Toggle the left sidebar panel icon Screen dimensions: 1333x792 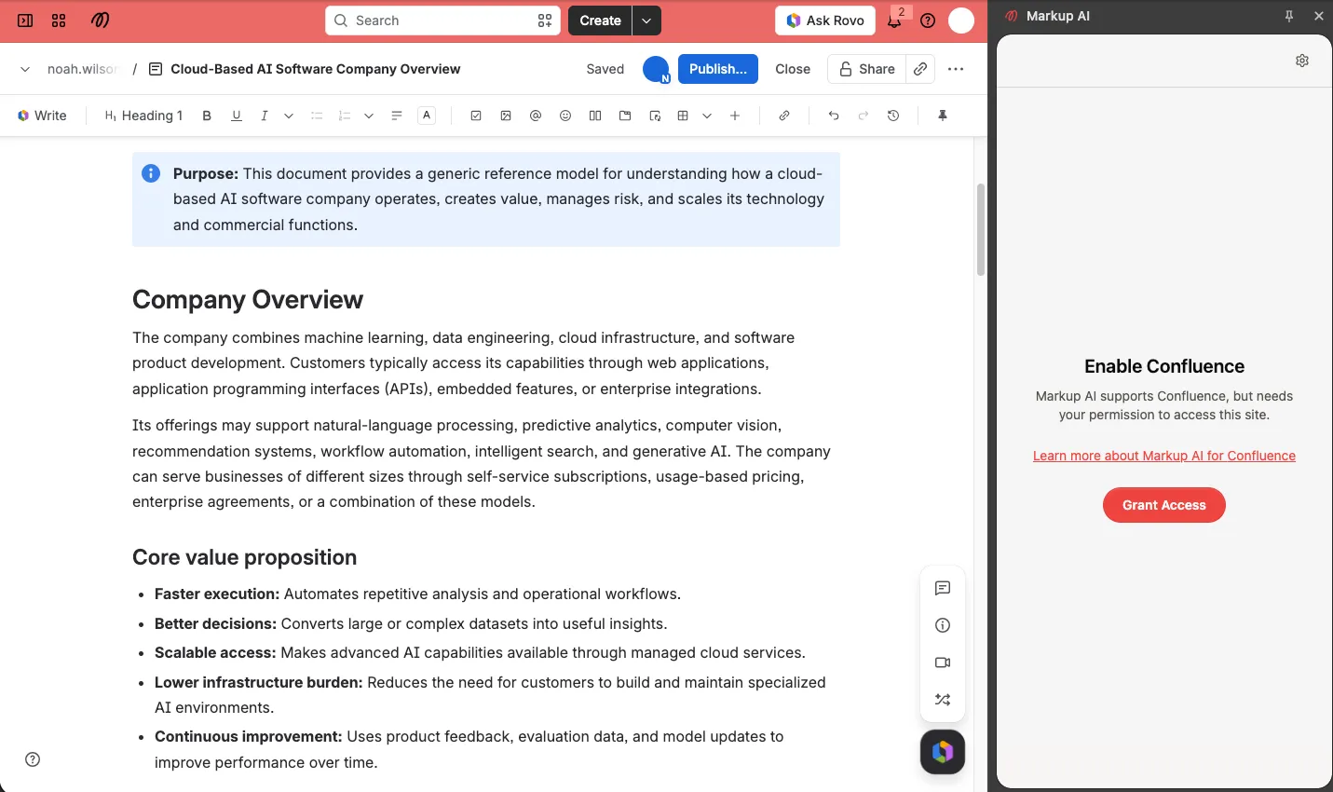click(25, 20)
